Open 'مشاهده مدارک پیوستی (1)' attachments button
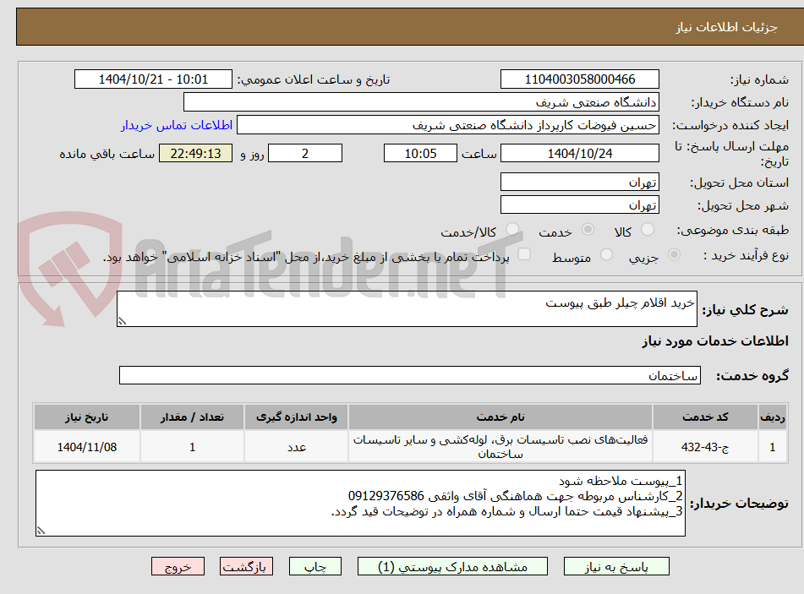The height and width of the screenshot is (594, 804). [452, 566]
